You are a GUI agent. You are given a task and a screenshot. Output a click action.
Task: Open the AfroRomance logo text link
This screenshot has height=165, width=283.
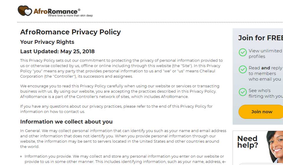[x=55, y=11]
